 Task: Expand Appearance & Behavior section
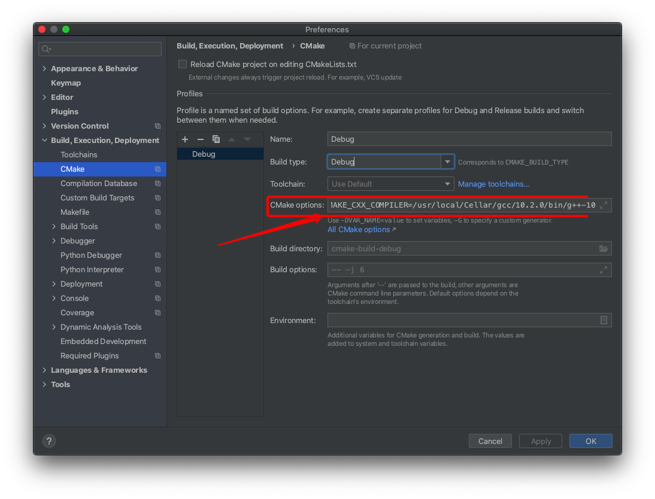click(44, 68)
